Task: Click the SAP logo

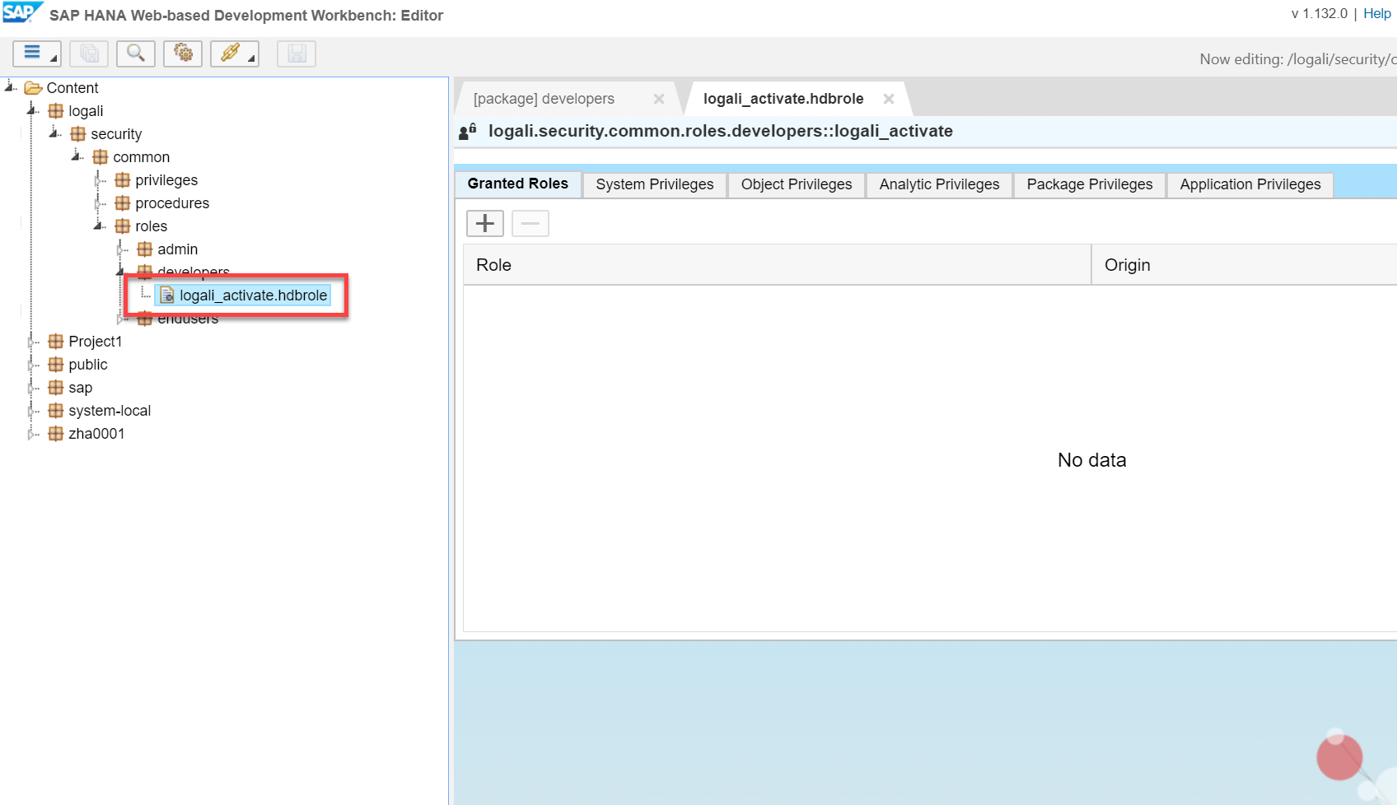Action: point(22,12)
